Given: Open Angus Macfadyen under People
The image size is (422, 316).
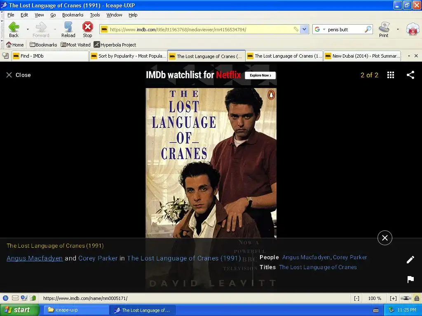Looking at the screenshot, I should (x=307, y=257).
